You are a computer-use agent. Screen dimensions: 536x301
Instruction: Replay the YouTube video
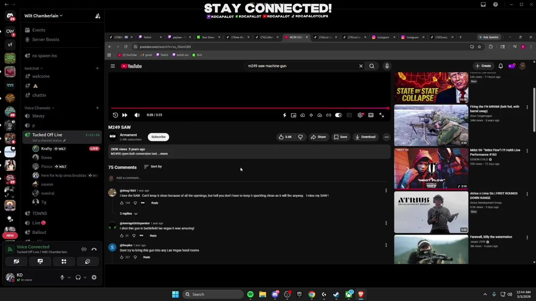[115, 115]
